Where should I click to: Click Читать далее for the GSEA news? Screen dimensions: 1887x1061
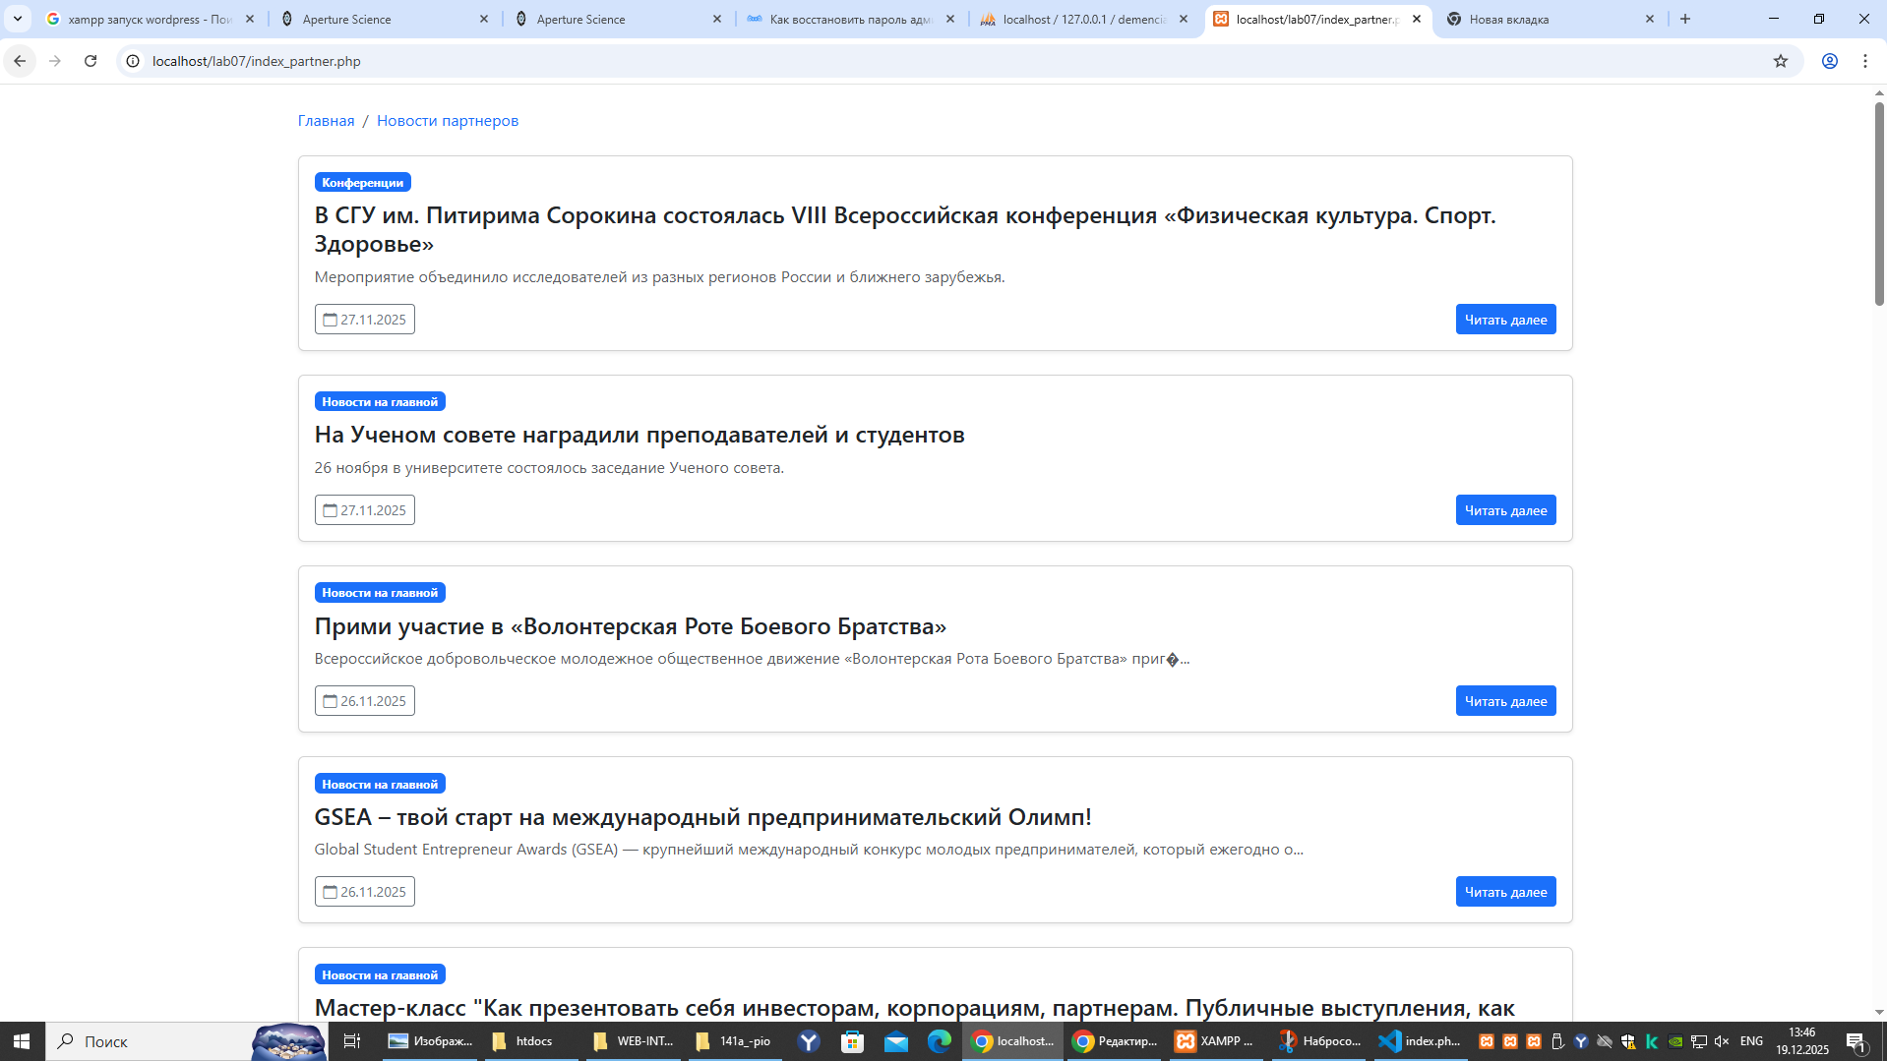pos(1504,892)
